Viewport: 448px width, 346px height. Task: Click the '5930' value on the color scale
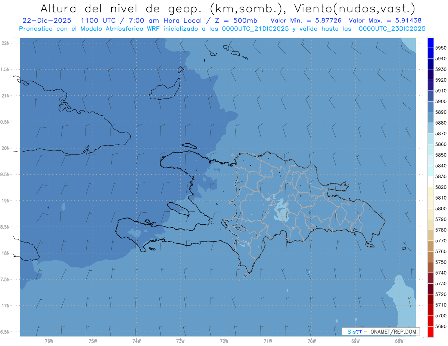click(x=441, y=69)
